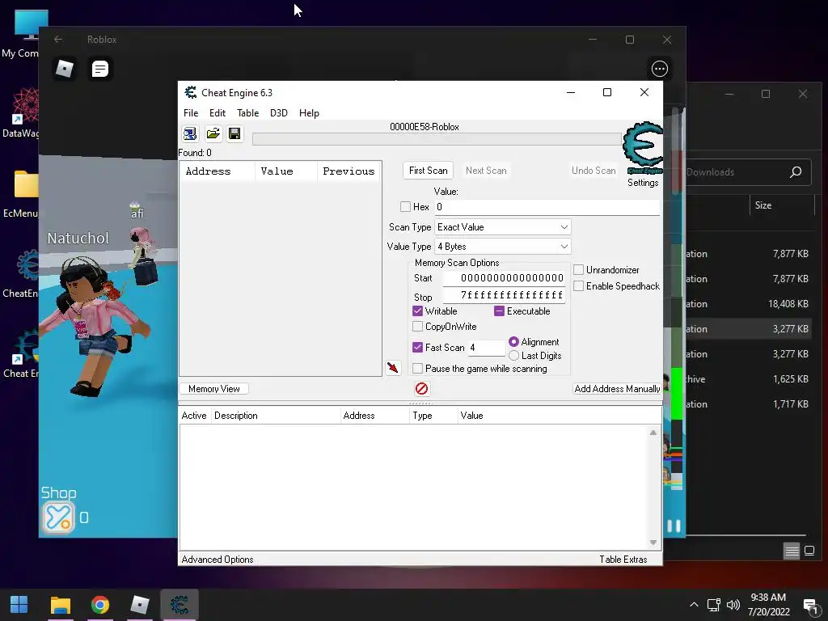Open the Windows Start menu
The height and width of the screenshot is (621, 828).
coord(19,605)
